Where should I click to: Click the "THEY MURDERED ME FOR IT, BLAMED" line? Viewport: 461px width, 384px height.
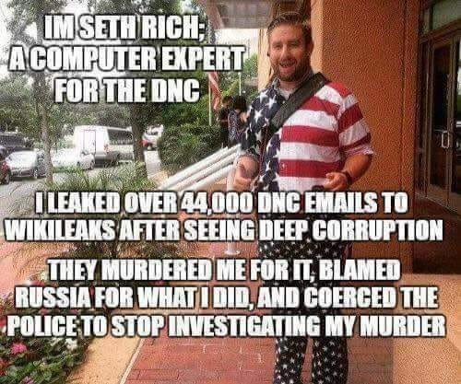(x=225, y=270)
